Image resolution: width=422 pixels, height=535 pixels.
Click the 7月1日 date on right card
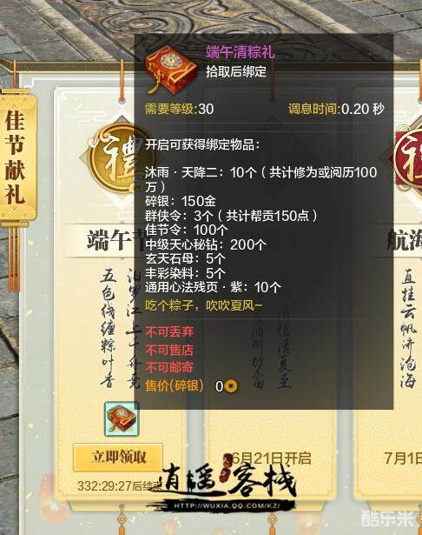(403, 458)
